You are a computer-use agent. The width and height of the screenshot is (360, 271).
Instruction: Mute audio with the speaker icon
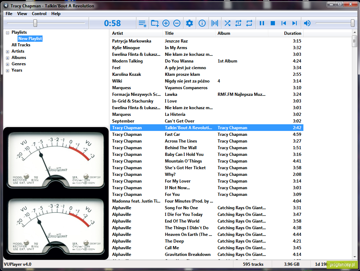(307, 23)
